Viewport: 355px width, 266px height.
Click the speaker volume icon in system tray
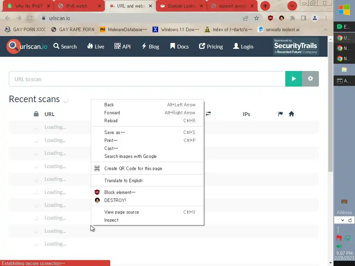click(339, 246)
